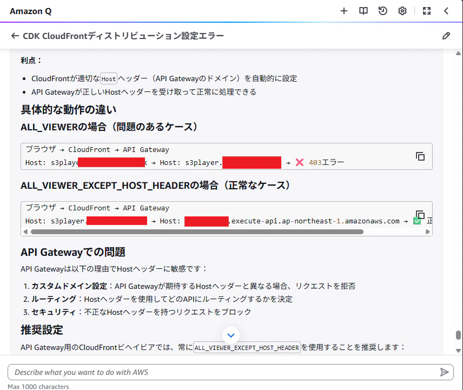This screenshot has width=463, height=390.
Task: Open chat history clock icon
Action: click(383, 11)
